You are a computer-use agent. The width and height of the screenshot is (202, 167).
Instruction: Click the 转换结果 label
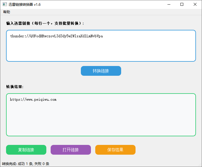pyautogui.click(x=15, y=87)
